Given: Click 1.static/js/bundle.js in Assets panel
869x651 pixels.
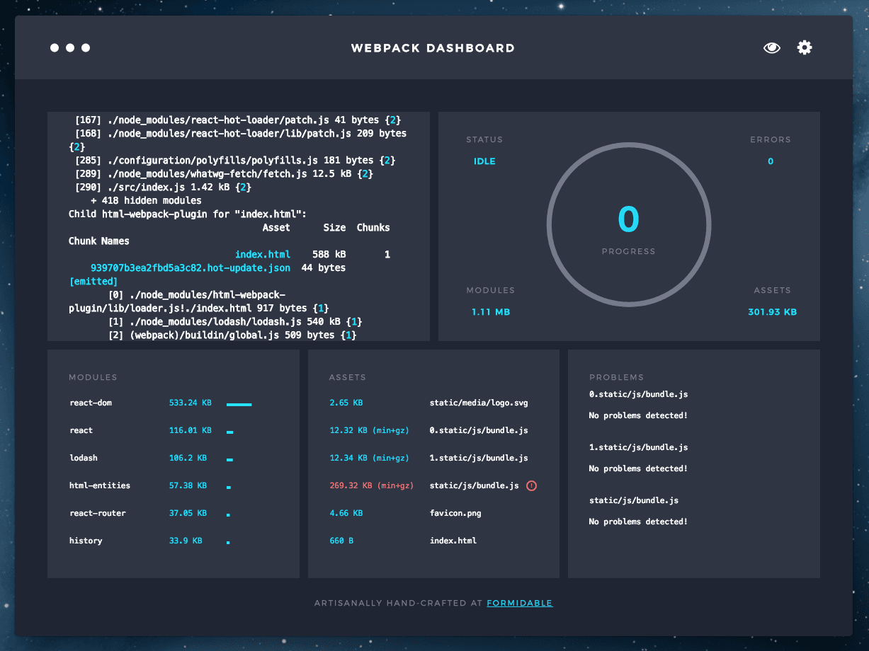Looking at the screenshot, I should pos(479,458).
